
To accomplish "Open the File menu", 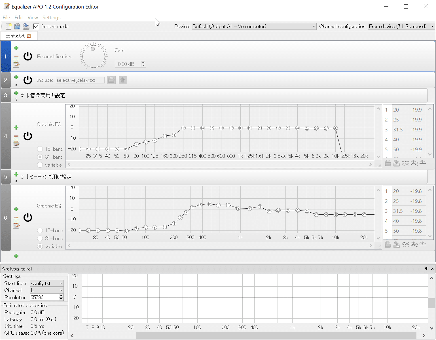I will pos(6,18).
